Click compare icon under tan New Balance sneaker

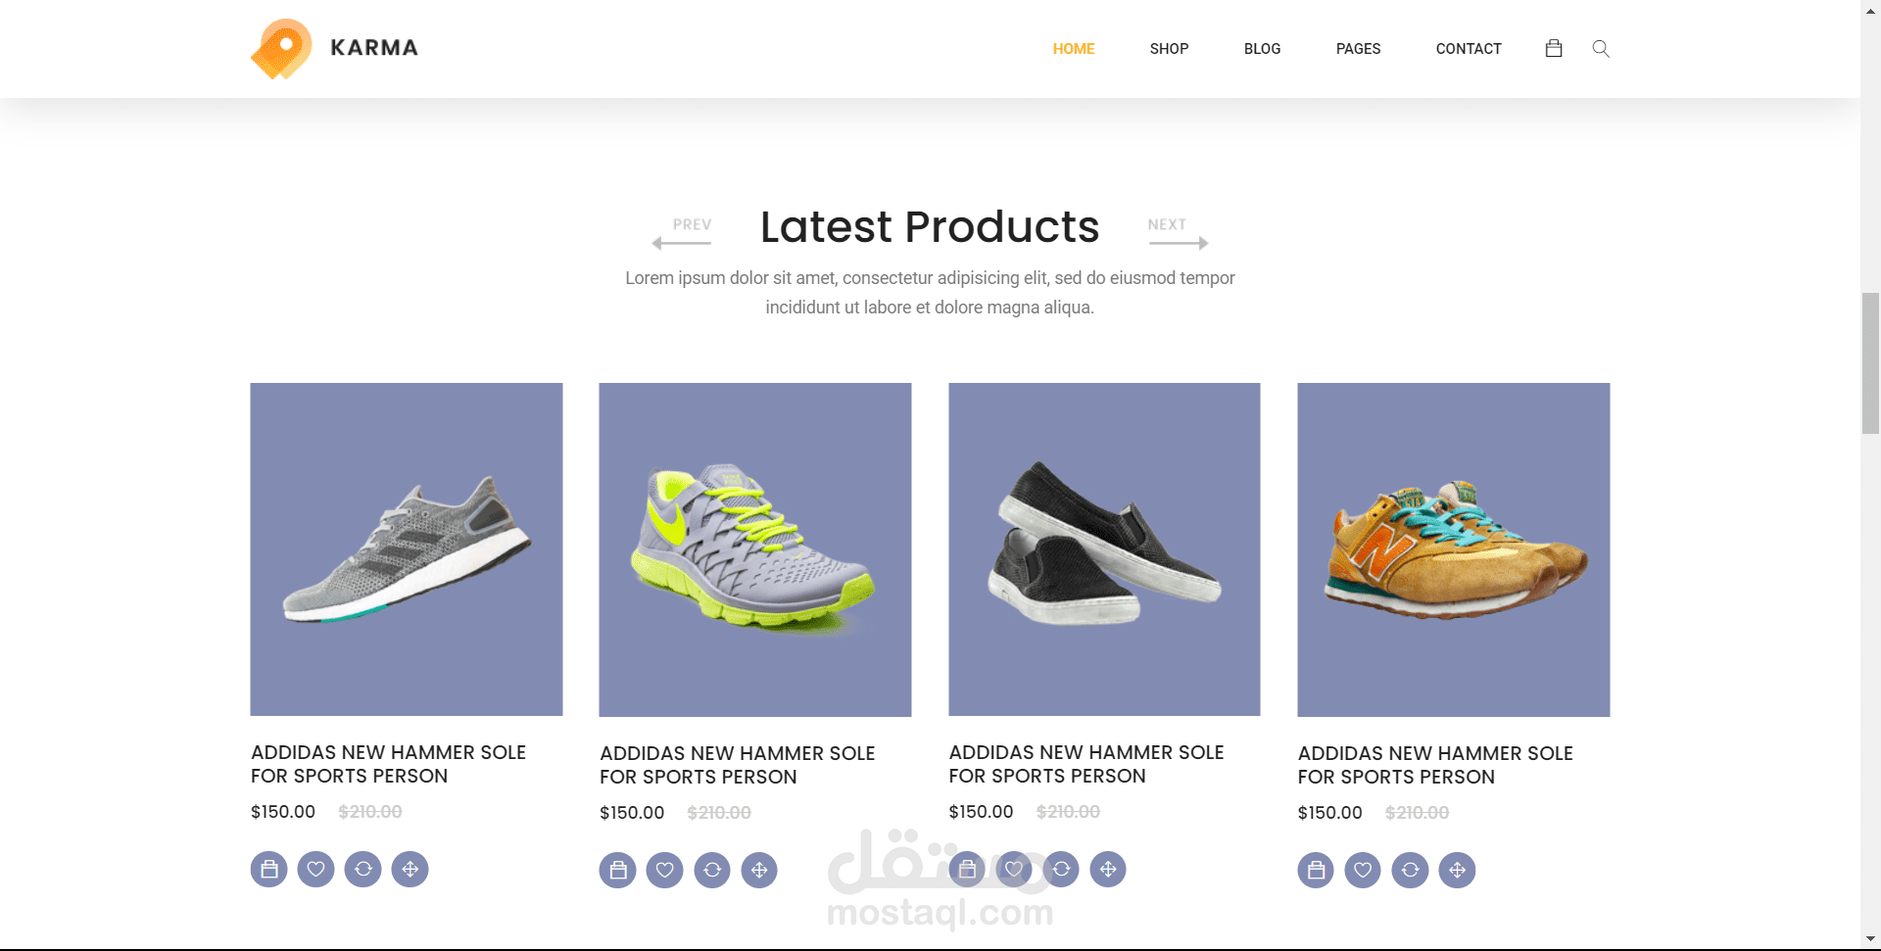(1410, 870)
